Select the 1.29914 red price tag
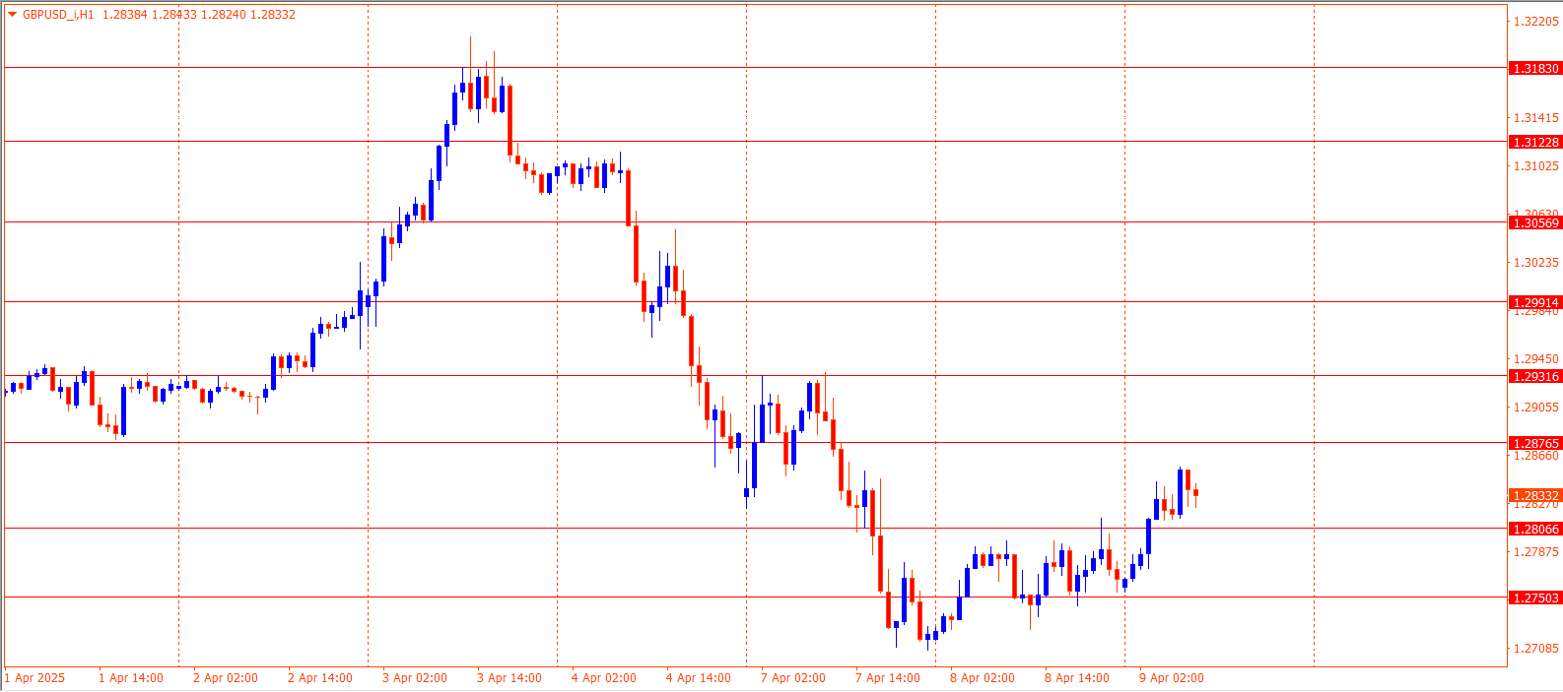Screen dimensions: 1563x692 pyautogui.click(x=1535, y=302)
